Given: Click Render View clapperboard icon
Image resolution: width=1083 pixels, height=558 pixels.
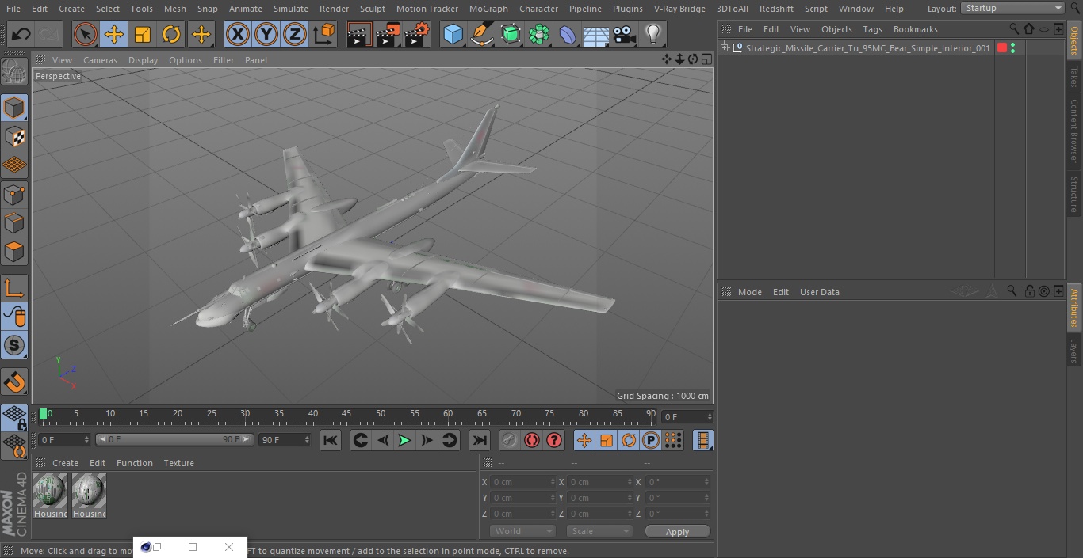Looking at the screenshot, I should click(x=358, y=34).
